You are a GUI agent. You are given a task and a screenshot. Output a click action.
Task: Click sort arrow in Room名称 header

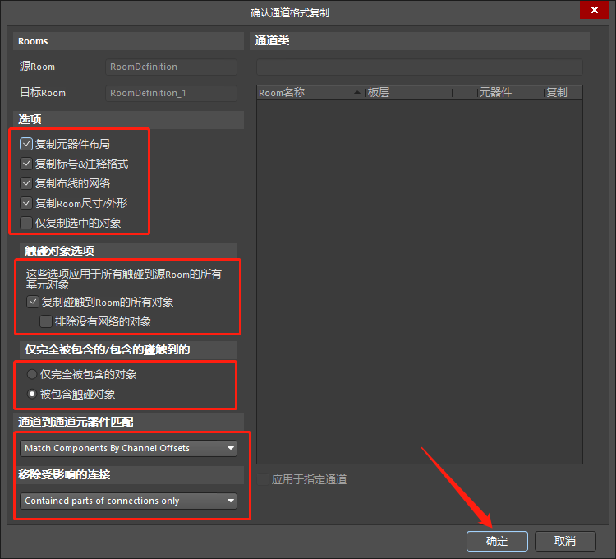click(x=357, y=92)
